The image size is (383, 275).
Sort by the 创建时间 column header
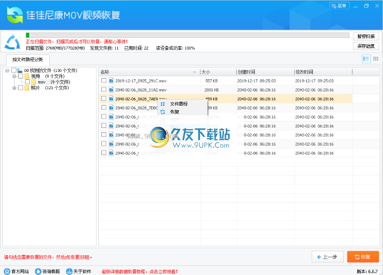click(x=266, y=72)
